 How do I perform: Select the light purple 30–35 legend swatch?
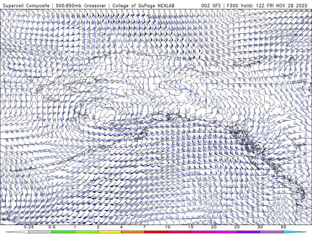click(x=271, y=232)
